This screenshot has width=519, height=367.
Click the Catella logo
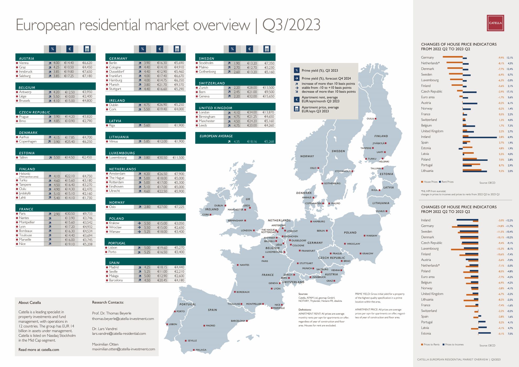(495, 23)
